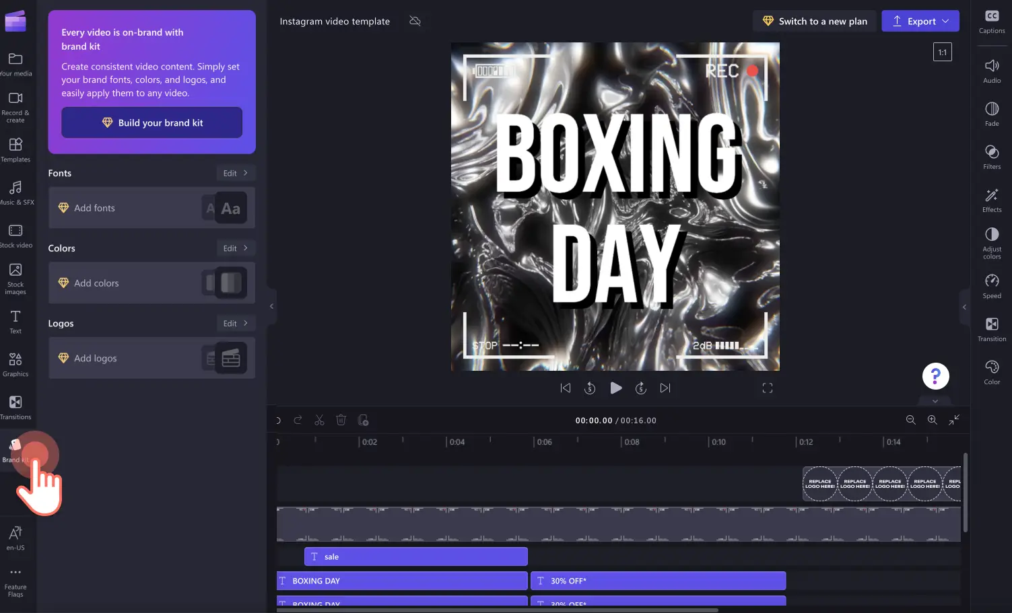Open the Filters panel
1012x613 pixels.
pyautogui.click(x=992, y=157)
